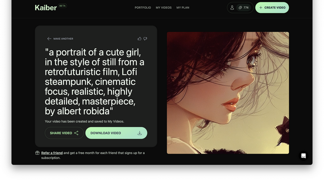Open the chat support widget
This screenshot has width=324, height=180.
(x=304, y=156)
